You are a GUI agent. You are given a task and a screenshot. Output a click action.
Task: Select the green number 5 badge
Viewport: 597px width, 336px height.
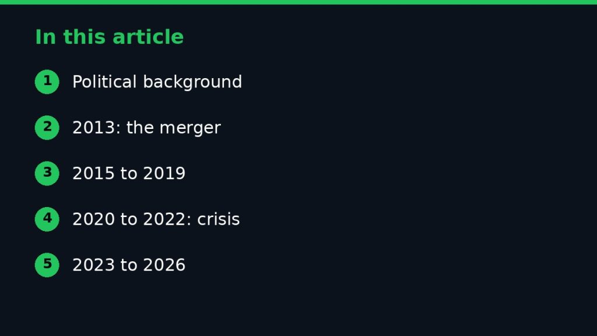(x=47, y=265)
